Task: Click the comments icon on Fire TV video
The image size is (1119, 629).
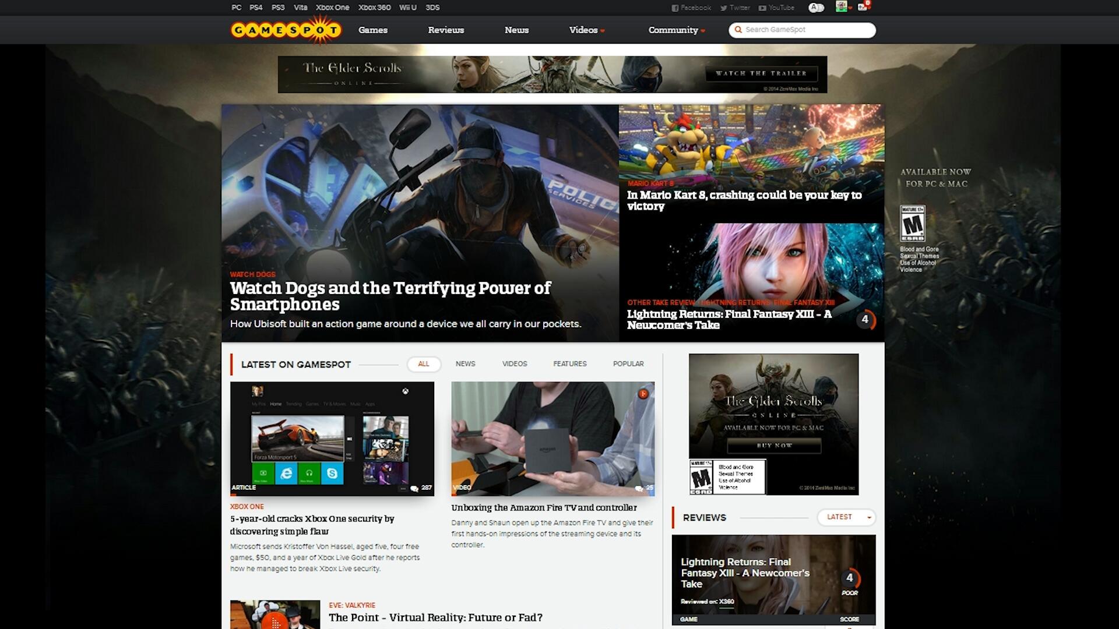Action: point(639,488)
